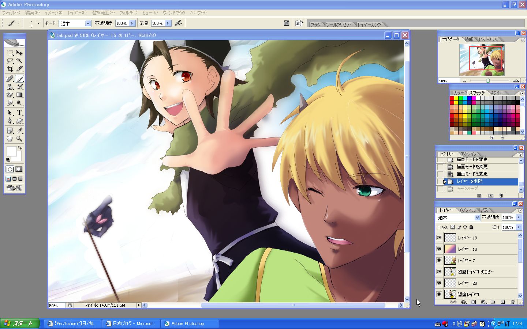Open the layer opacity slider arrow
Viewport: 527px width, 329px height.
click(519, 218)
